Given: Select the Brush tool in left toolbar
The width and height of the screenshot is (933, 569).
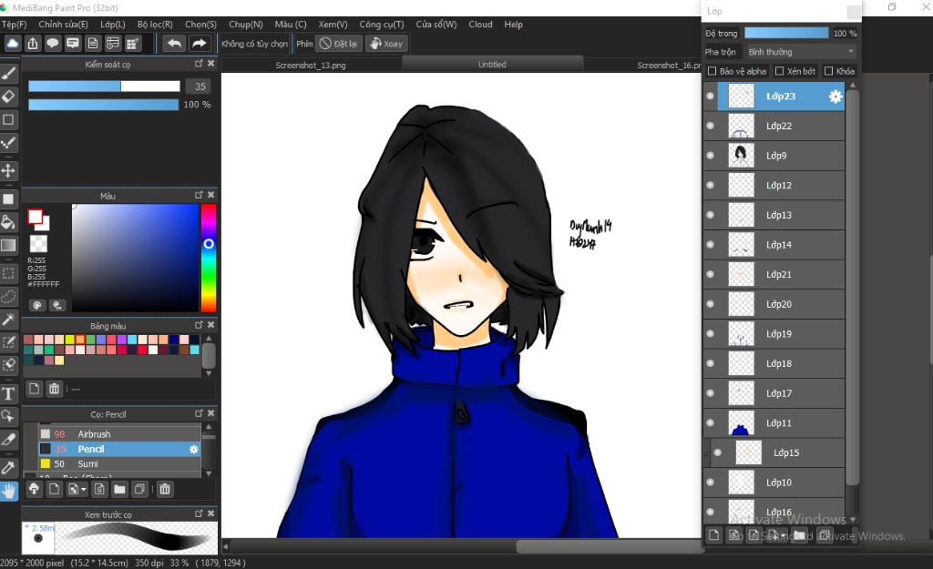Looking at the screenshot, I should pos(8,73).
